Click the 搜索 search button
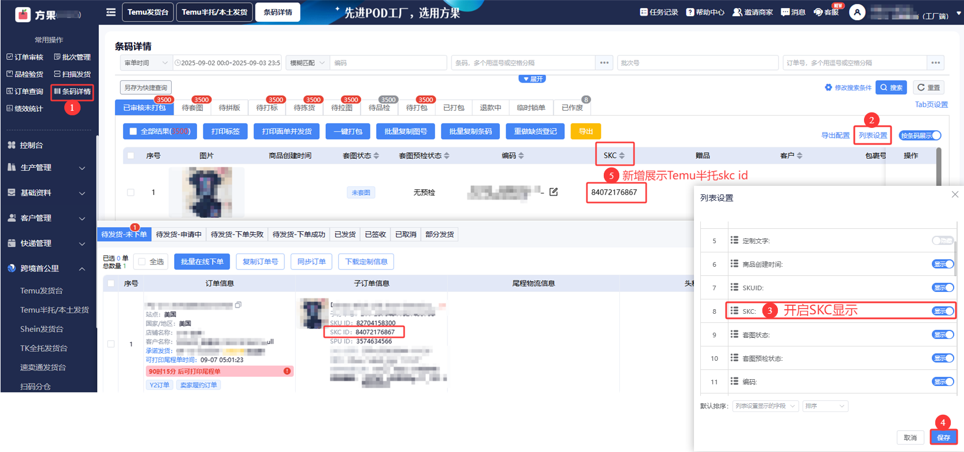The image size is (964, 452). pyautogui.click(x=892, y=87)
